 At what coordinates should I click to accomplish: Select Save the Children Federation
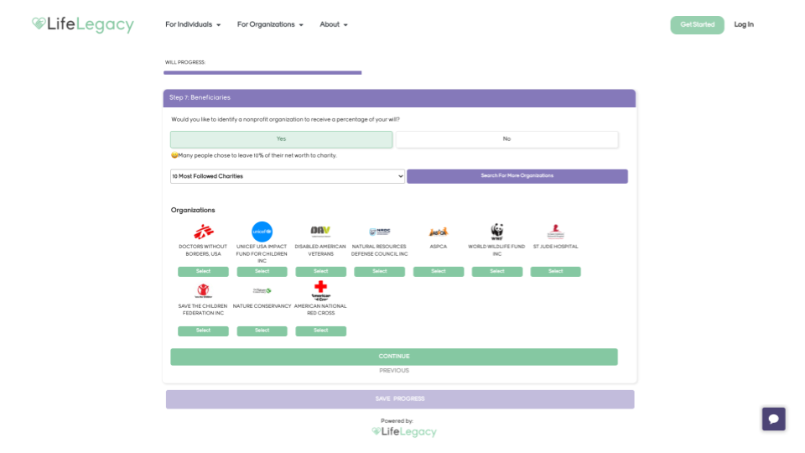tap(203, 331)
